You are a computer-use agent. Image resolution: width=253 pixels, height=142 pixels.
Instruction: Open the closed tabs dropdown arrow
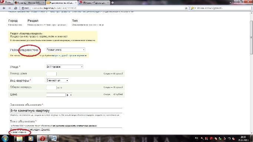230,3
